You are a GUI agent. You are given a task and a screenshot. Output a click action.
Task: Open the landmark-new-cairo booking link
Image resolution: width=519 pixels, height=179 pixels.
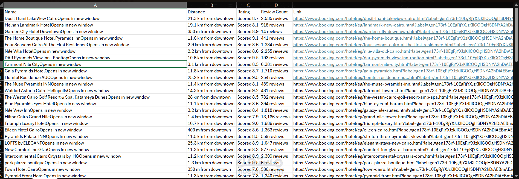pyautogui.click(x=403, y=25)
